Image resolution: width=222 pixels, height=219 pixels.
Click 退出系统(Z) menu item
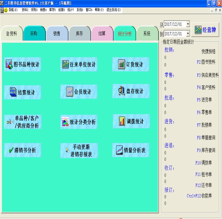point(113,10)
